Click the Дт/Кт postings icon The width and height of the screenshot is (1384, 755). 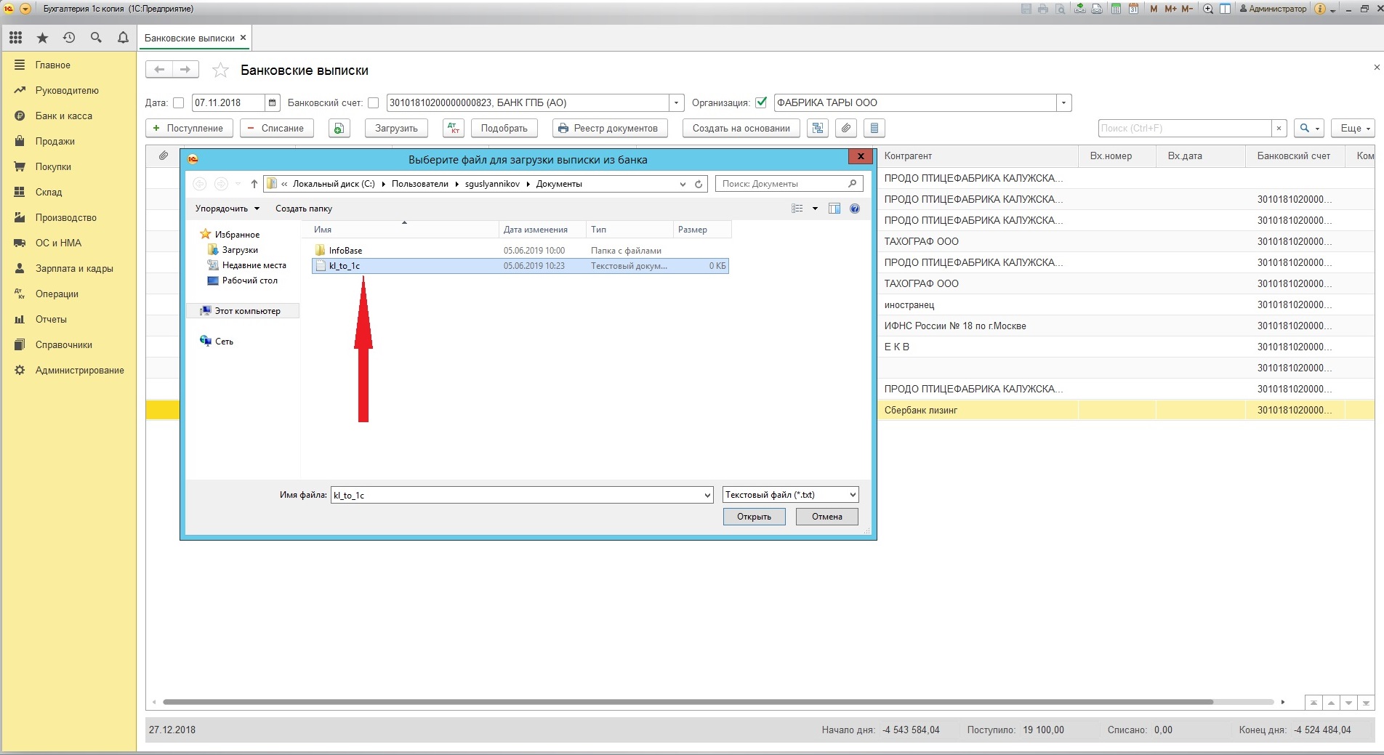[454, 129]
